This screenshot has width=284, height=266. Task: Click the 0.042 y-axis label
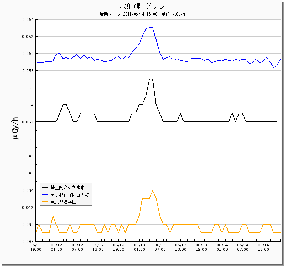click(28, 207)
